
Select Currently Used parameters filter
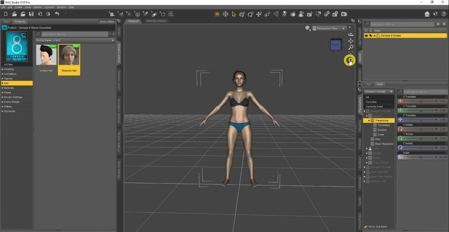tap(379, 106)
